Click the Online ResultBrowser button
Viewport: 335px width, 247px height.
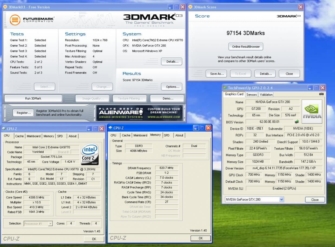[x=246, y=47]
